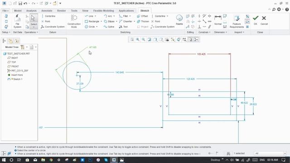Expand the Dimension group dropdown
The image size is (290, 163).
click(x=221, y=32)
